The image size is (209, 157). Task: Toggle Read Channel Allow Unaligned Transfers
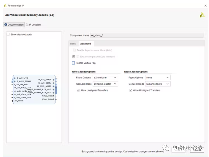[131, 90]
